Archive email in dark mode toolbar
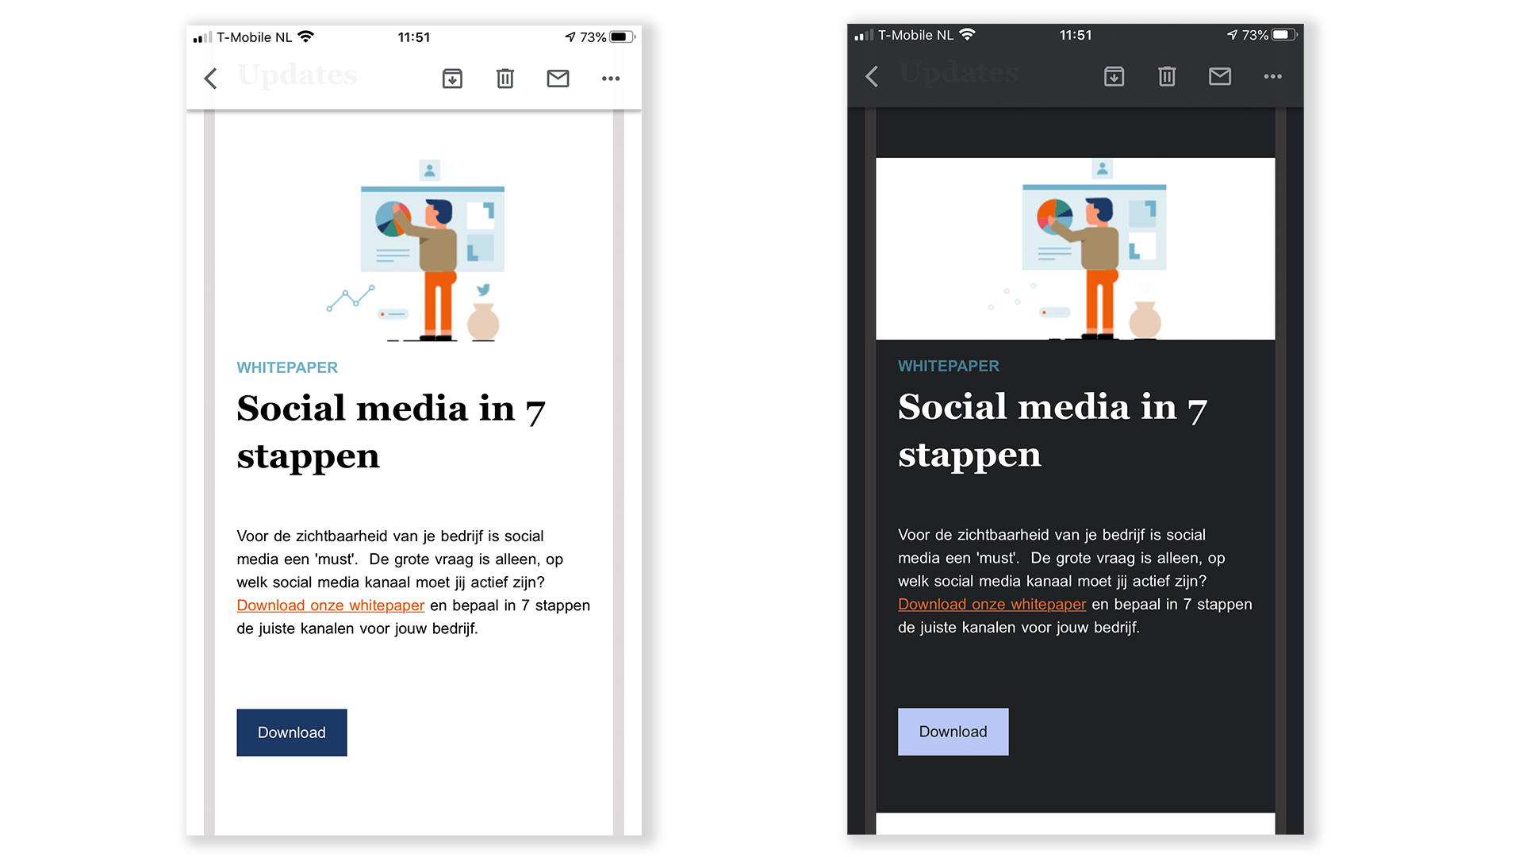The height and width of the screenshot is (857, 1523). (1114, 77)
